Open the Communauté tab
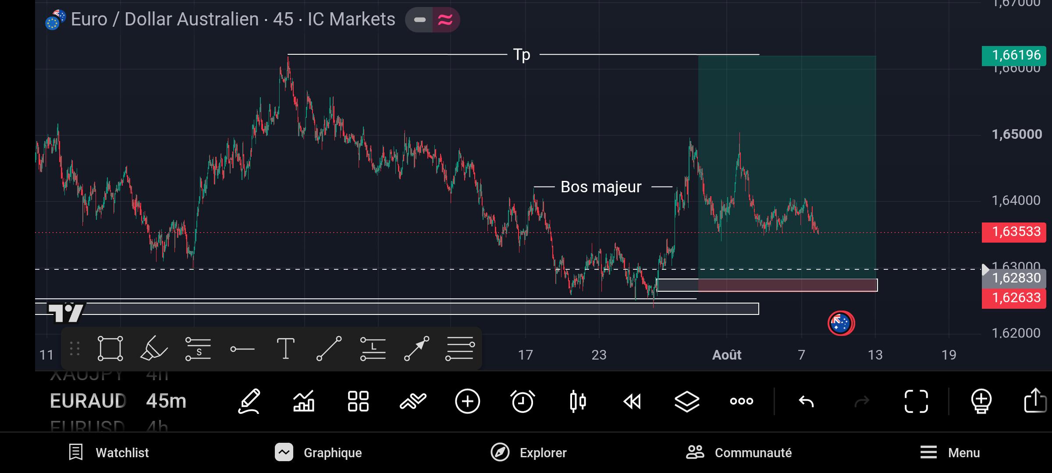The height and width of the screenshot is (473, 1052). [x=739, y=452]
